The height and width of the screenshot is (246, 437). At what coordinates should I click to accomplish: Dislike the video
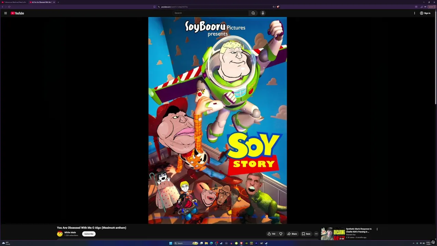(281, 234)
